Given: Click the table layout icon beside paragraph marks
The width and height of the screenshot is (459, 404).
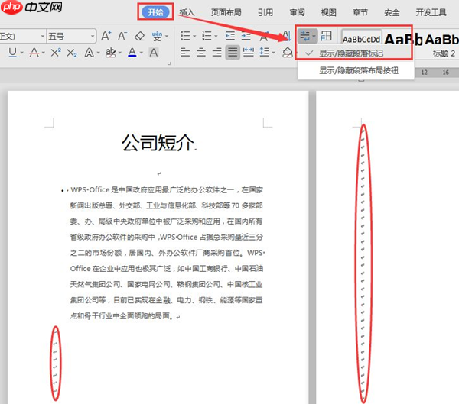Looking at the screenshot, I should pyautogui.click(x=326, y=36).
